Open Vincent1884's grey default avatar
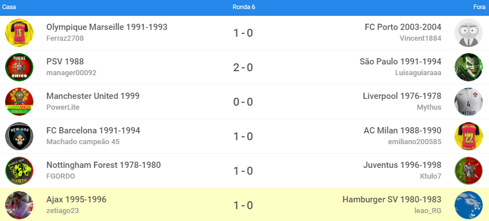The height and width of the screenshot is (221, 489). tap(469, 33)
